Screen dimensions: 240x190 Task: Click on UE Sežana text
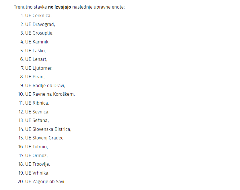click(37, 120)
